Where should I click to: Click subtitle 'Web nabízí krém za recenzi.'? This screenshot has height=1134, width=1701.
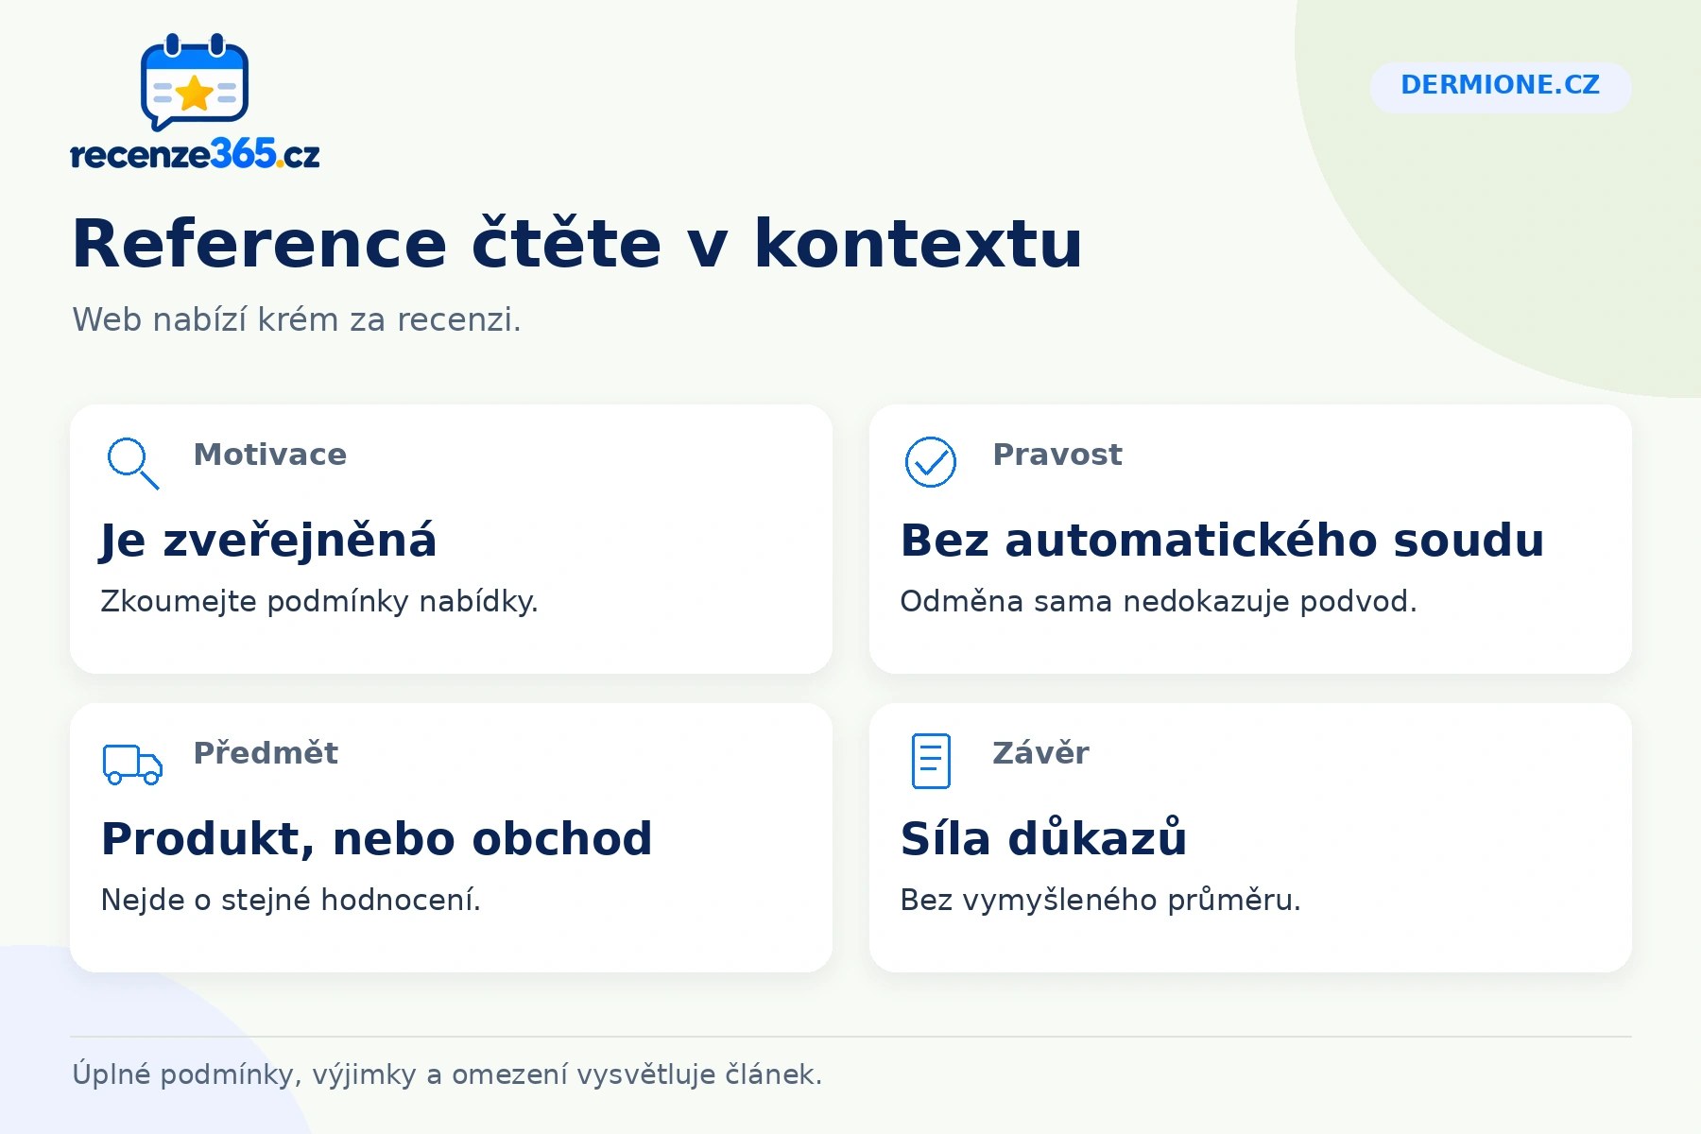click(297, 320)
